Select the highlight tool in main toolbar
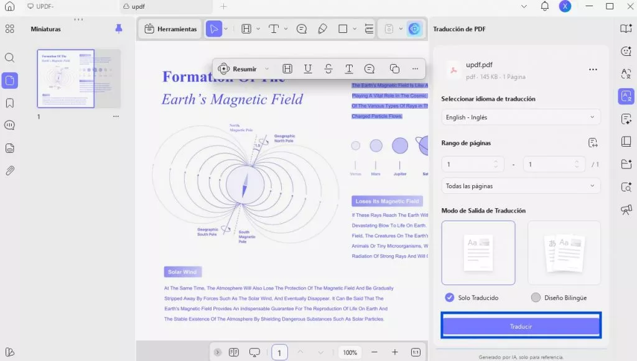 pyautogui.click(x=246, y=29)
